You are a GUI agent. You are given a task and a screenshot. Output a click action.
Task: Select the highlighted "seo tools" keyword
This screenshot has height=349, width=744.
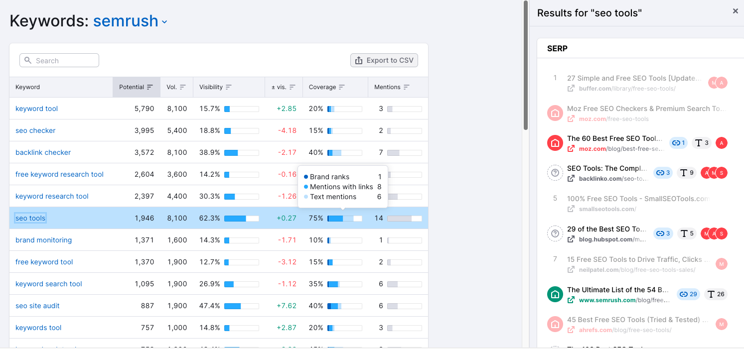coord(30,218)
